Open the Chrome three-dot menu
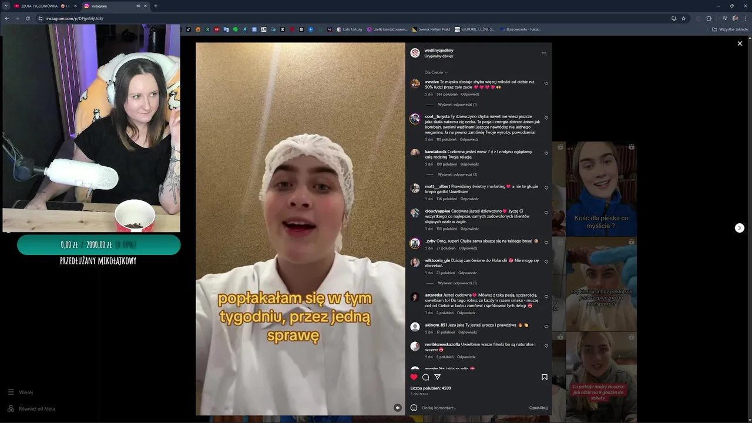Screen dimensions: 752x423 coord(746,18)
